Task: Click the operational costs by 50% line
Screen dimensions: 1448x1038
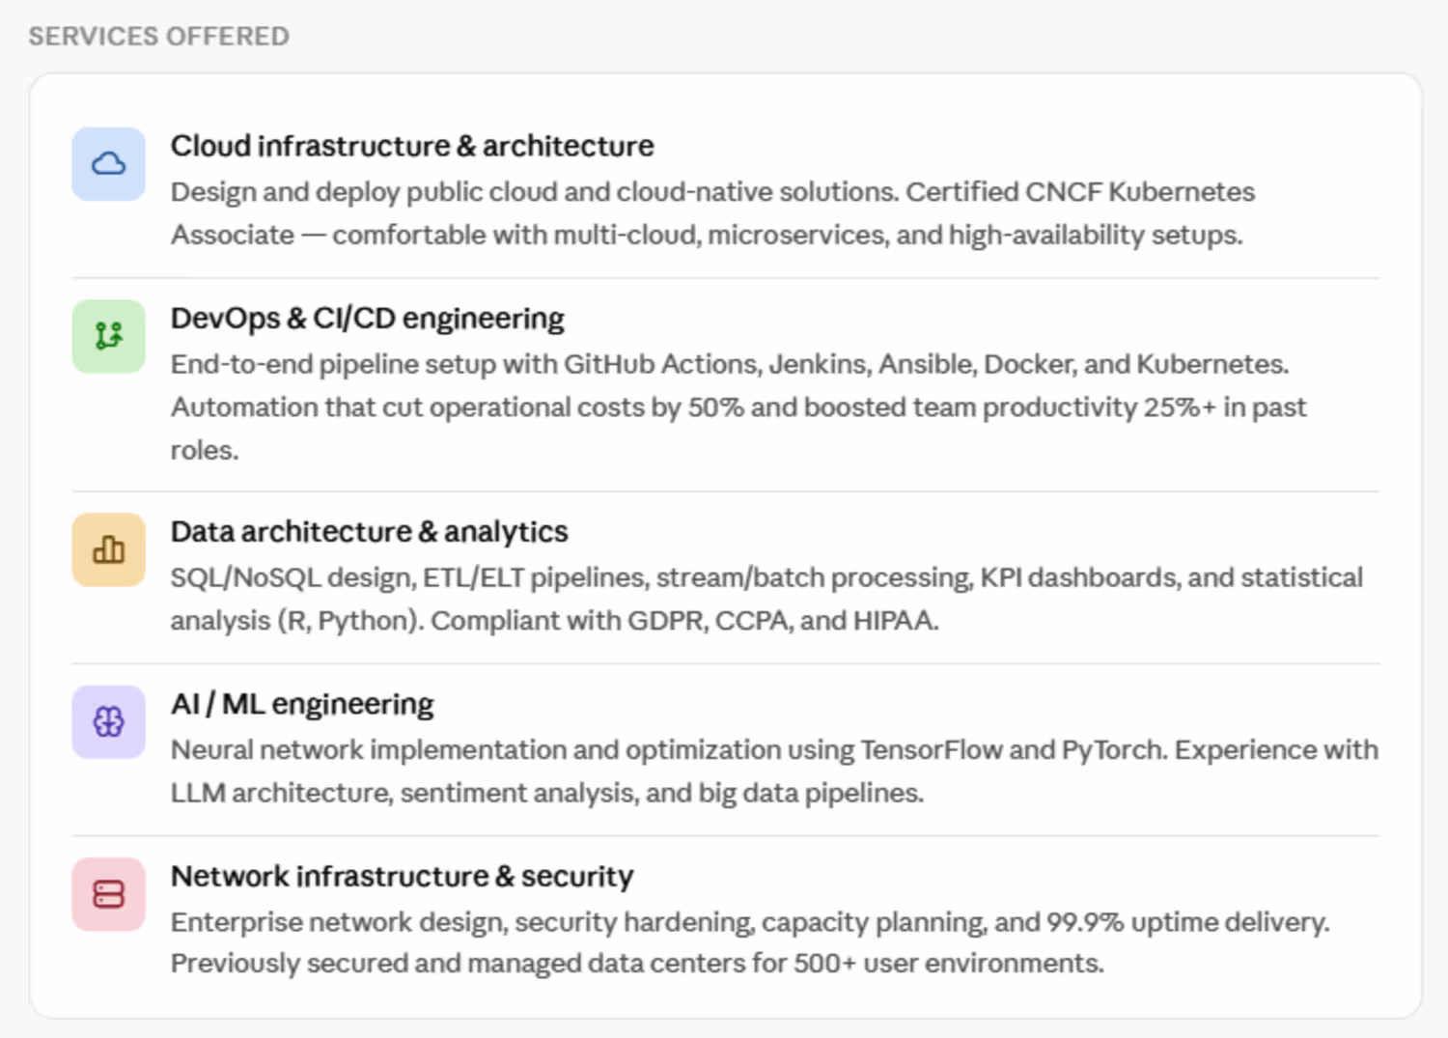Action: point(738,407)
